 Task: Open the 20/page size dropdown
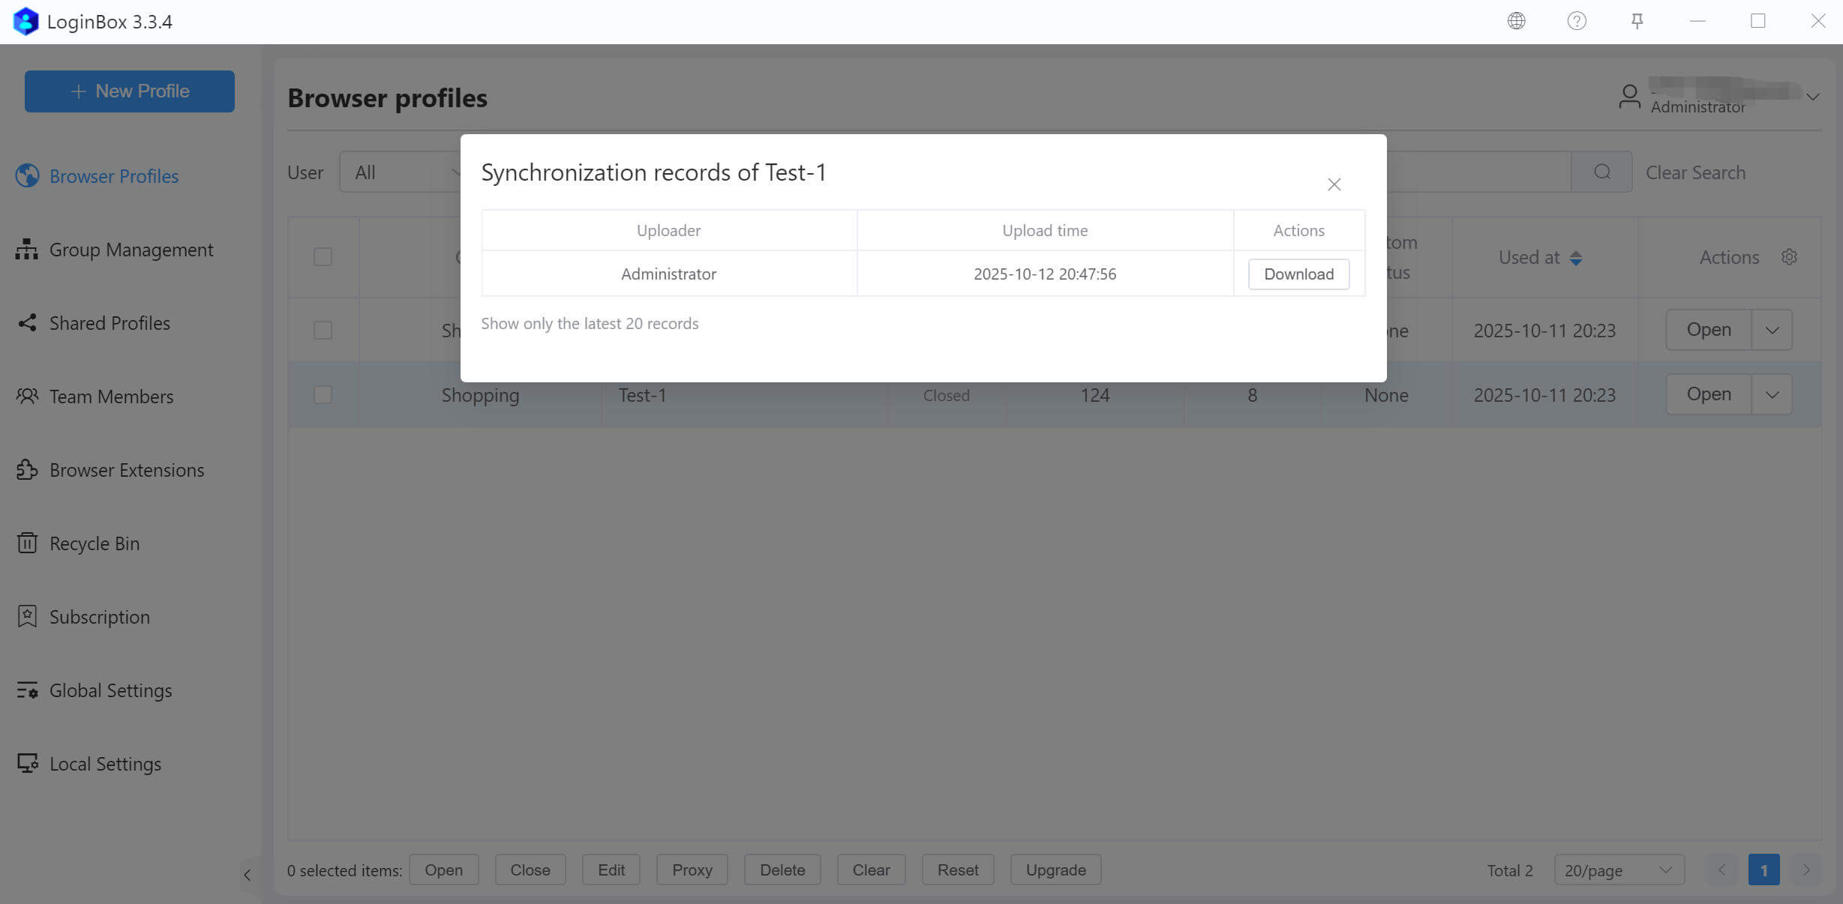tap(1619, 870)
